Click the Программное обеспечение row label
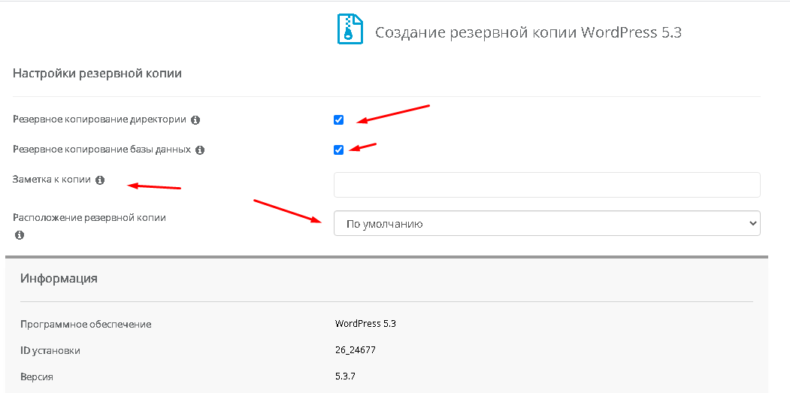790x393 pixels. click(86, 325)
